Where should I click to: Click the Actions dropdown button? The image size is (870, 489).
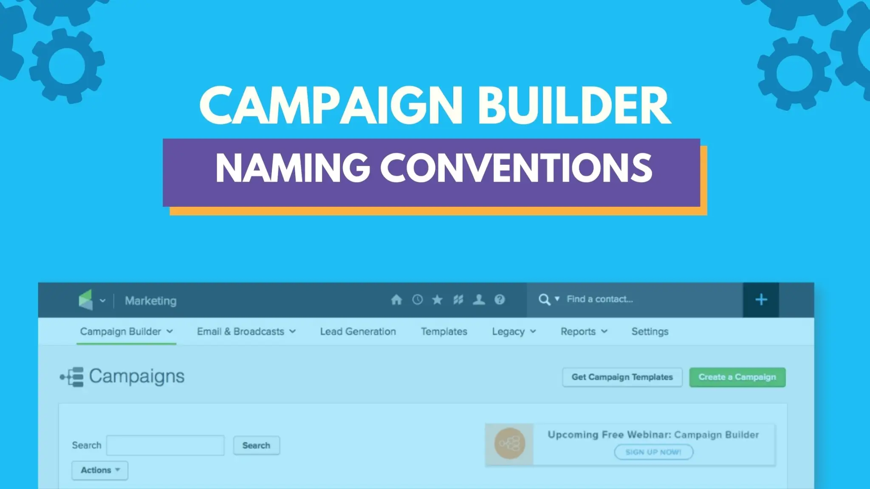click(x=99, y=470)
